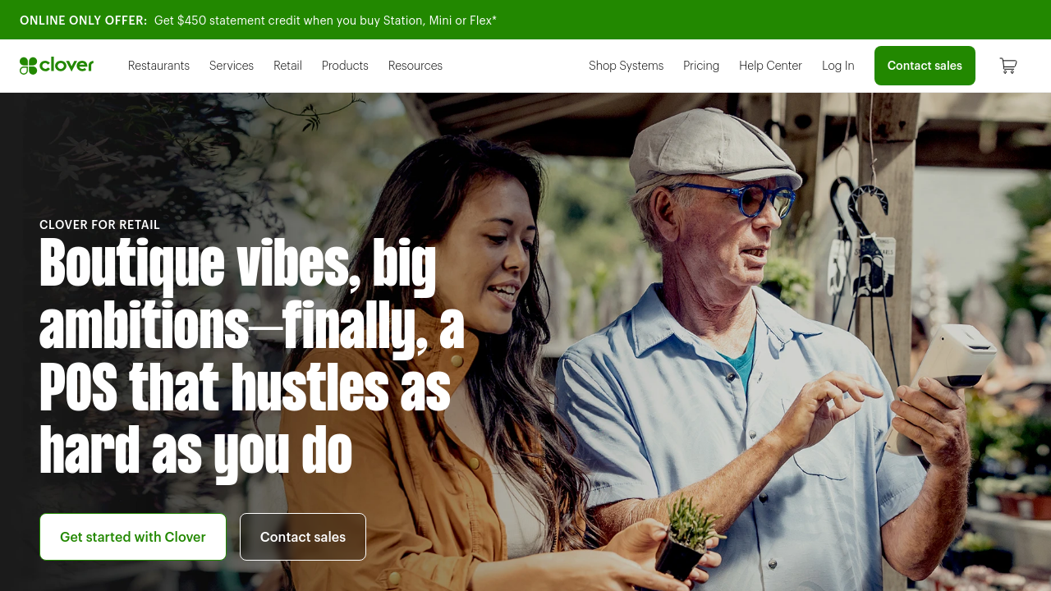Open the Resources menu

[415, 66]
